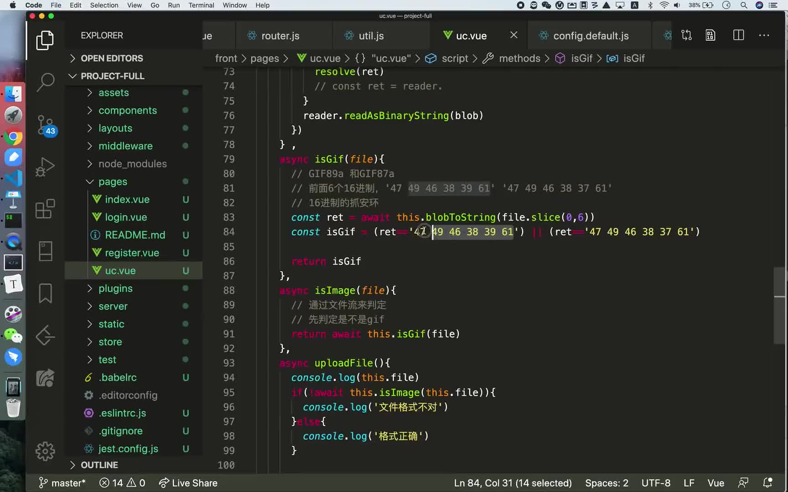Expand the node_modules folder
This screenshot has width=788, height=492.
coord(132,164)
